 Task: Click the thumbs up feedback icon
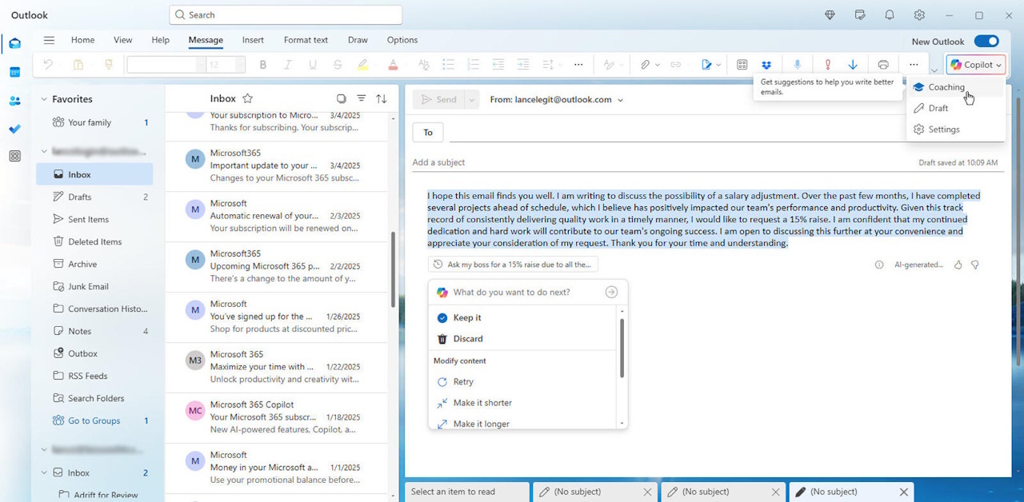pos(958,265)
